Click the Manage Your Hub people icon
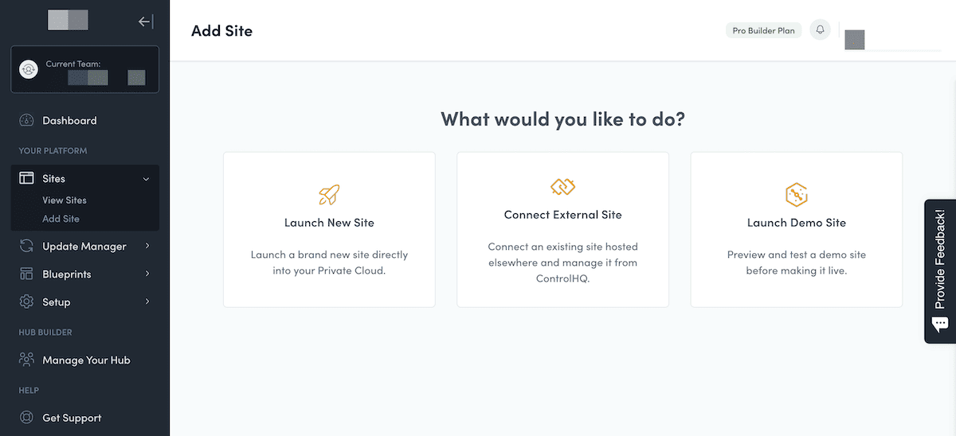 (x=27, y=360)
